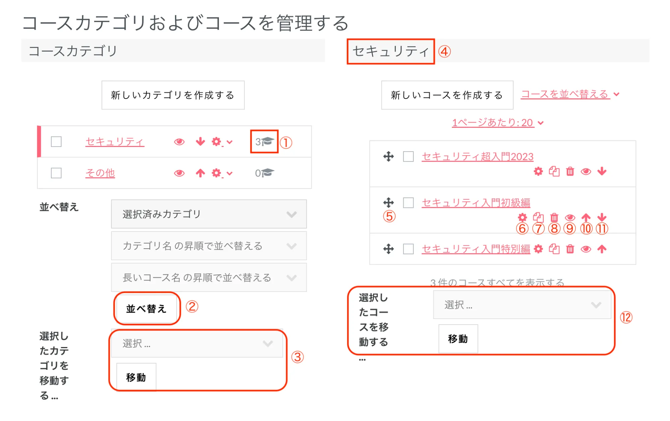Open the 選択済みカテゴリ dropdown
The image size is (670, 421).
tap(208, 214)
